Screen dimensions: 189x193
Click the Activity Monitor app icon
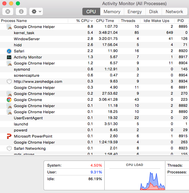(x=9, y=57)
